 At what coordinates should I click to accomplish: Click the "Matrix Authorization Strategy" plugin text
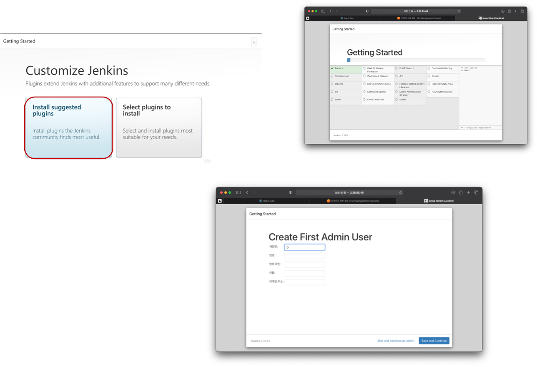coord(410,93)
